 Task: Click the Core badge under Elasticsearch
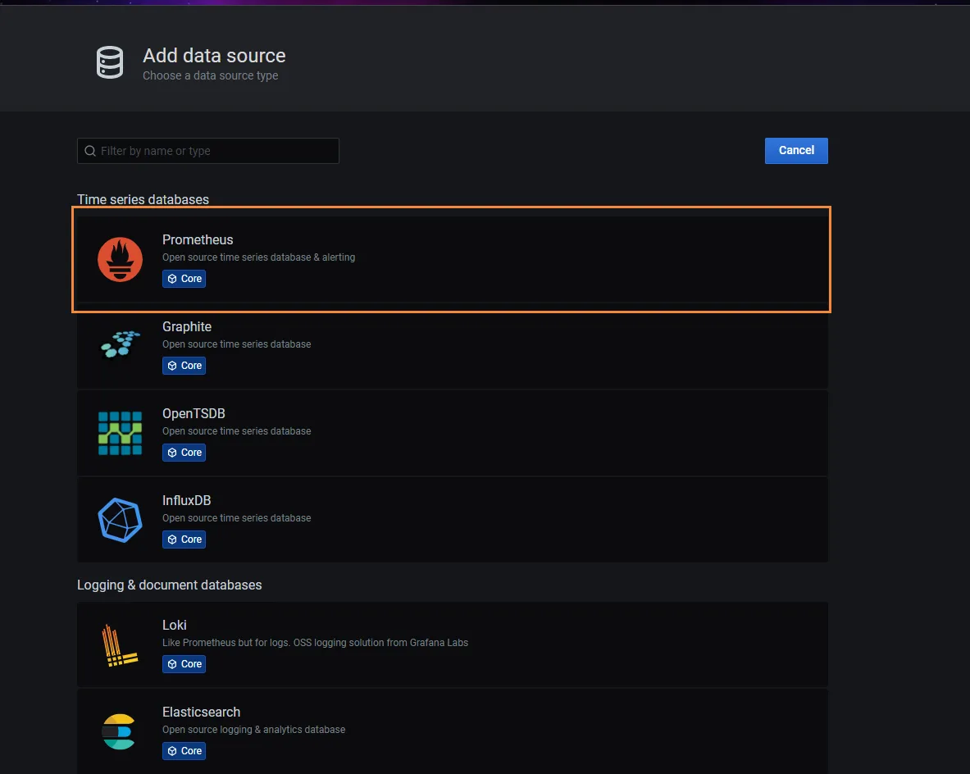click(x=184, y=751)
